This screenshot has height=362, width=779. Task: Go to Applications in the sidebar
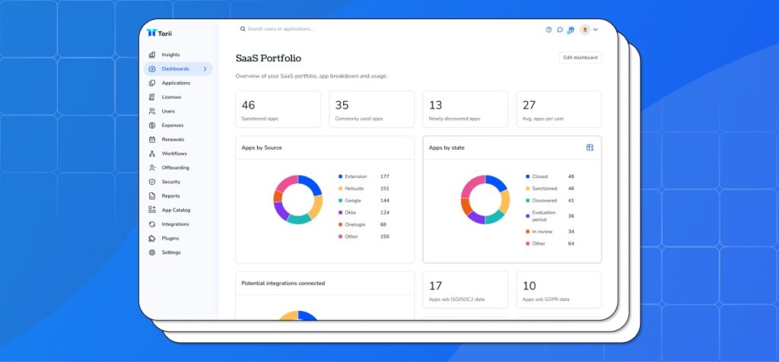click(176, 83)
